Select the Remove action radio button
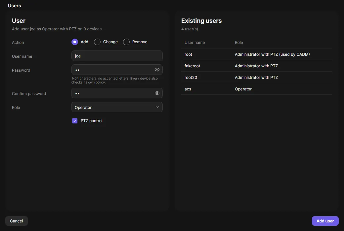This screenshot has width=344, height=231. coord(126,42)
